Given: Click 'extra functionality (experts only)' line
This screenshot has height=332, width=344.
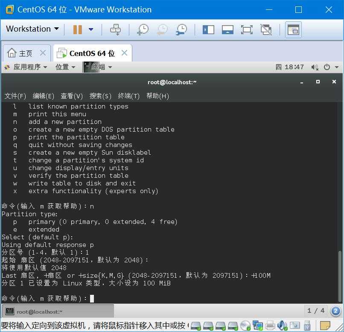Looking at the screenshot, I should 93,191.
